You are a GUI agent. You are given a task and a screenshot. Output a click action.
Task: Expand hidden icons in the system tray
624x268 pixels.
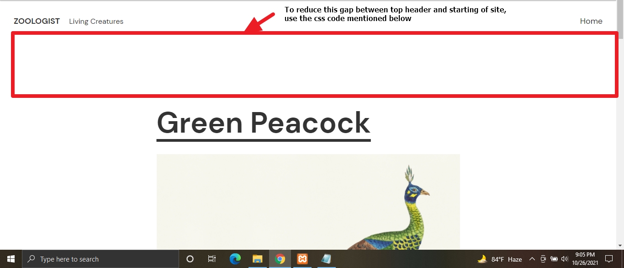click(532, 259)
